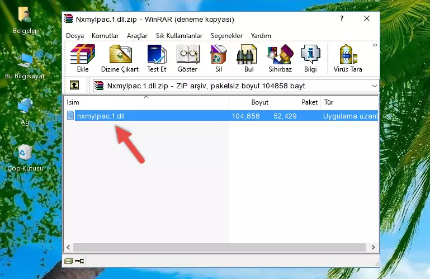Click the nxmylpac.1.dll file icon
This screenshot has height=279, width=430.
coord(70,116)
